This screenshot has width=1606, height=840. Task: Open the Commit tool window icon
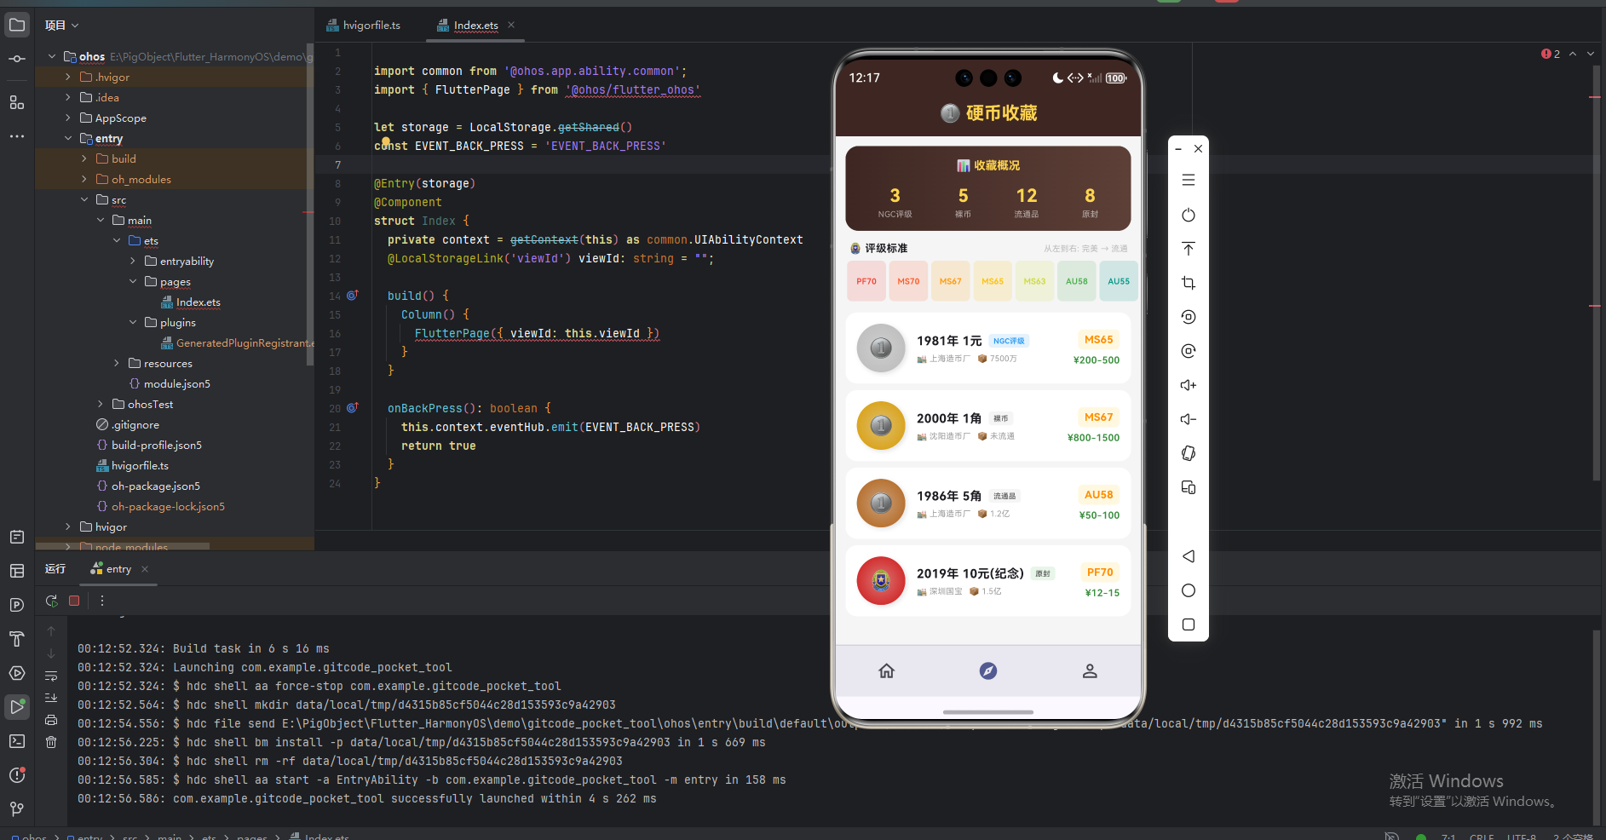17,59
